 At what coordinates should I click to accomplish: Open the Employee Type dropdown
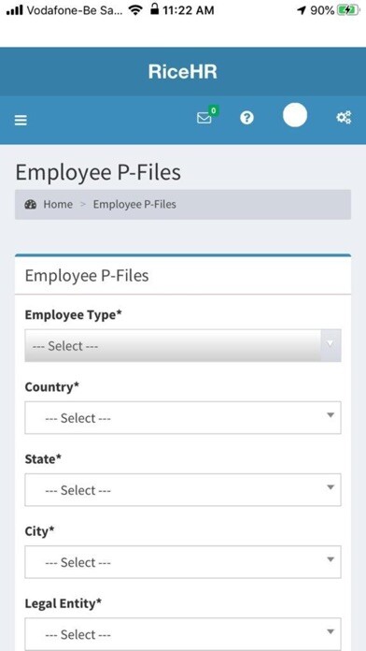[183, 345]
